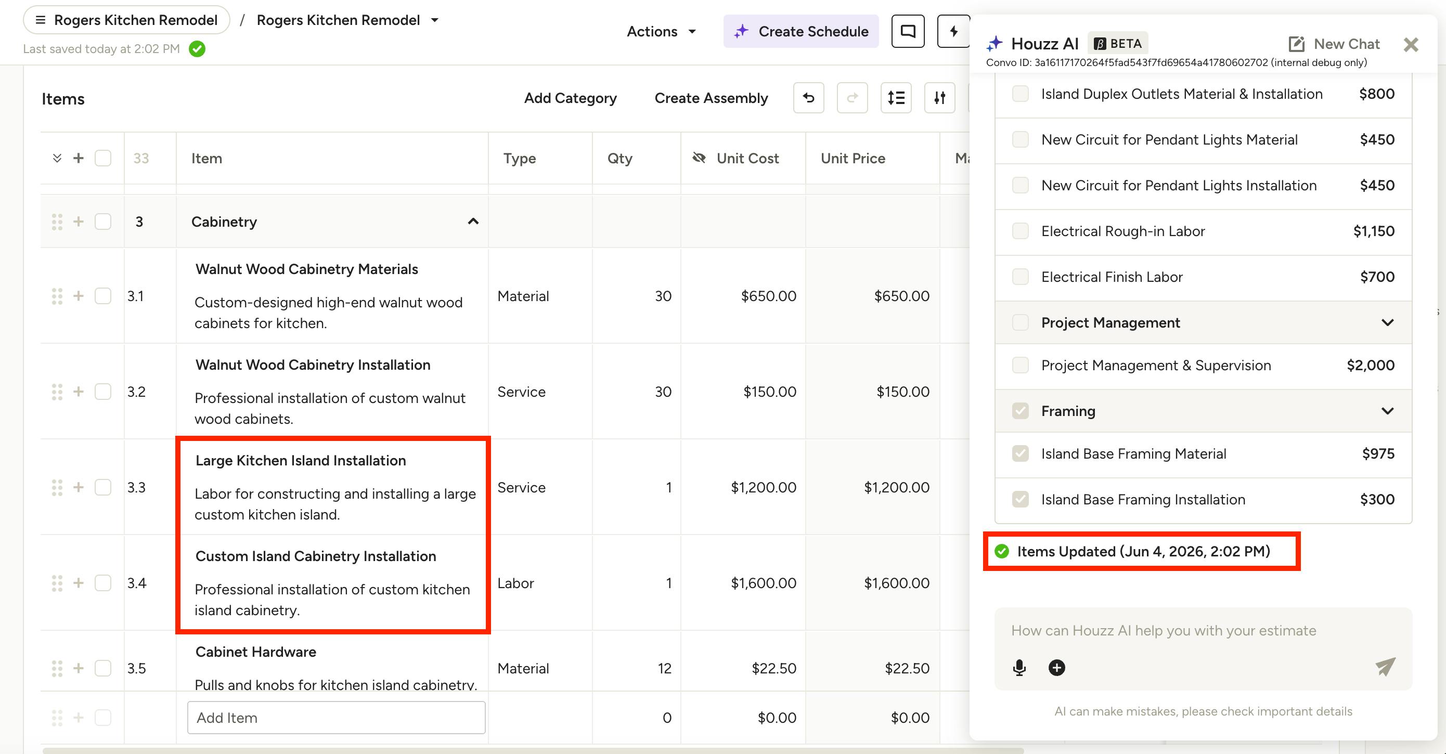Grab the drag handle for Cabinetry category
The width and height of the screenshot is (1446, 754).
pyautogui.click(x=57, y=222)
